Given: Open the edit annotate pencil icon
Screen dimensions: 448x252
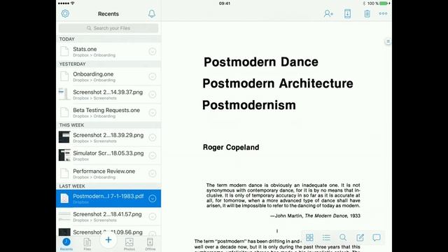Looking at the screenshot, I should click(360, 237).
